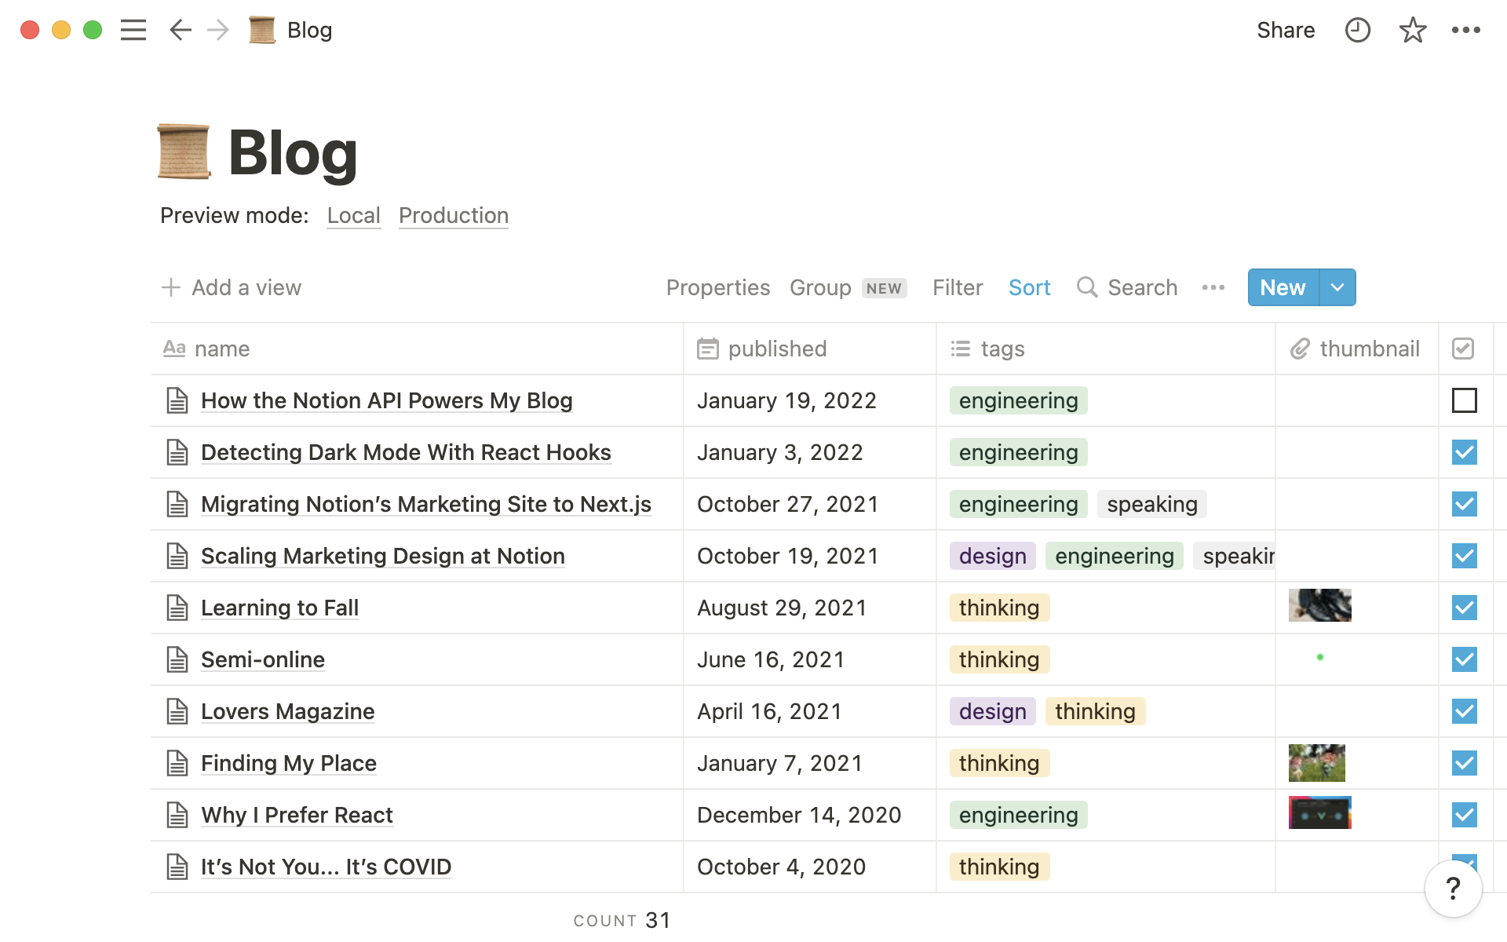1507x942 pixels.
Task: Uncheck Scaling Marketing Design at Notion checkbox
Action: point(1465,556)
